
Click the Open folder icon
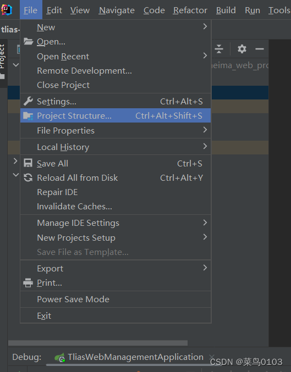pyautogui.click(x=28, y=42)
